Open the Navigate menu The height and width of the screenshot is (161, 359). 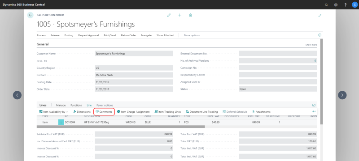point(146,35)
